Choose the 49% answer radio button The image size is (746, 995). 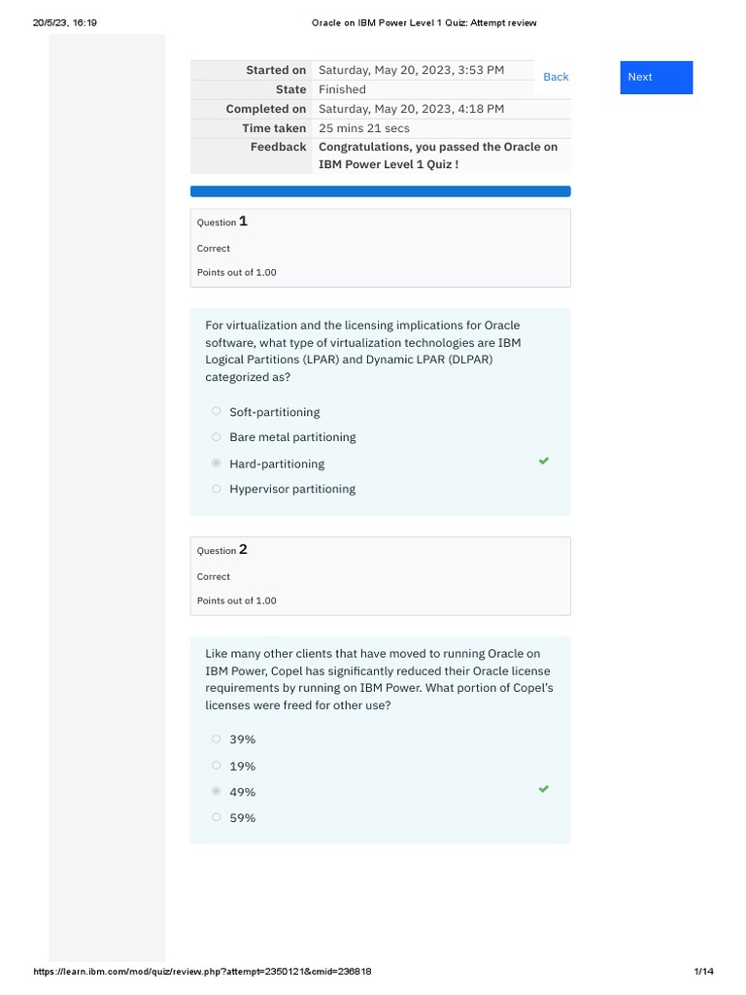point(217,792)
